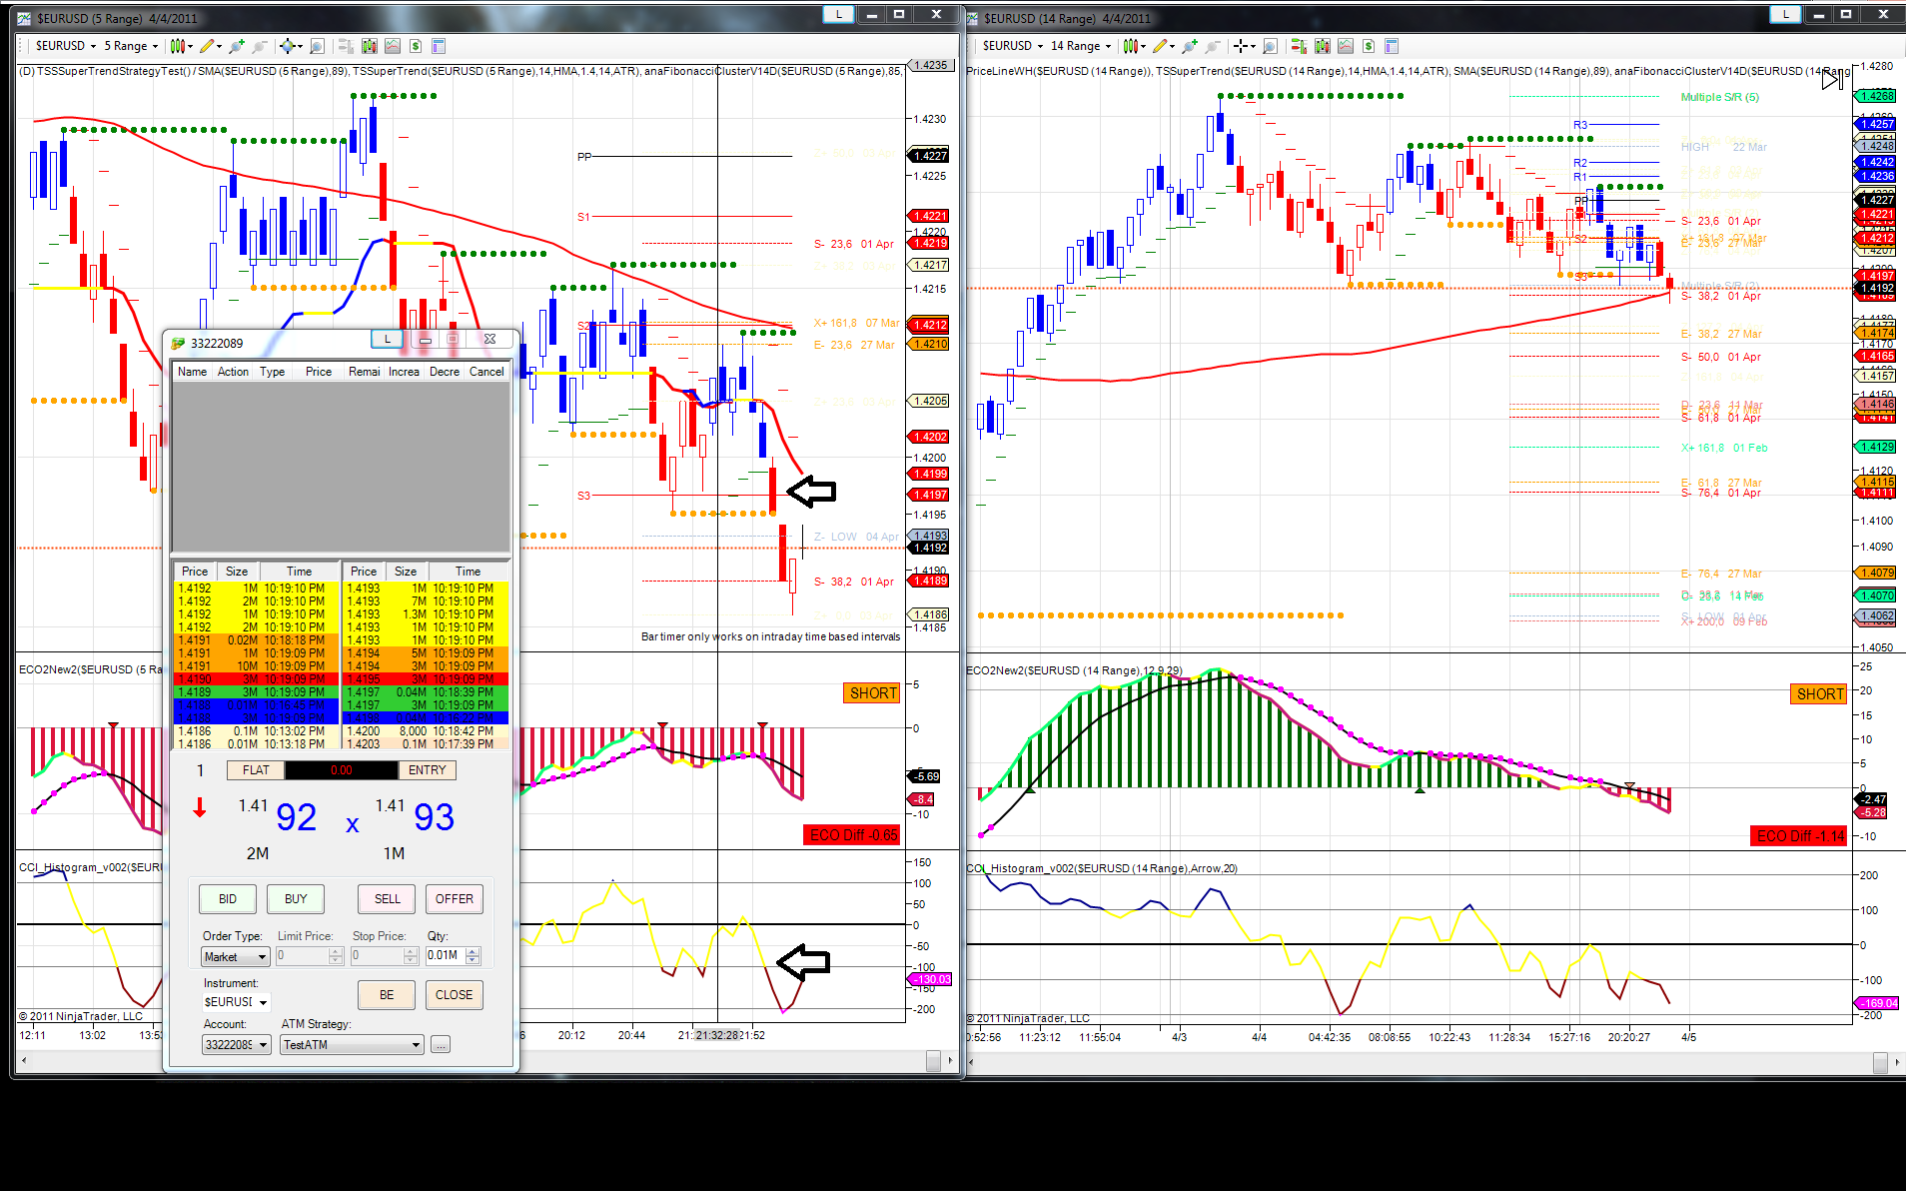Select the ENTRY tab in order window

pos(428,770)
